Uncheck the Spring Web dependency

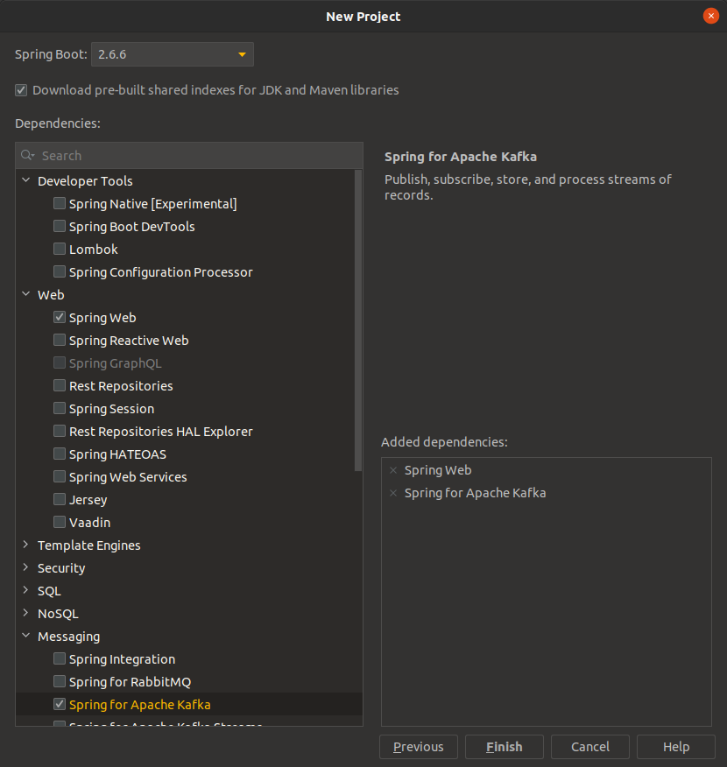(x=60, y=318)
